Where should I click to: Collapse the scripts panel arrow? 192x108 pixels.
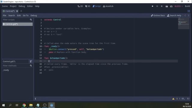pos(35,99)
